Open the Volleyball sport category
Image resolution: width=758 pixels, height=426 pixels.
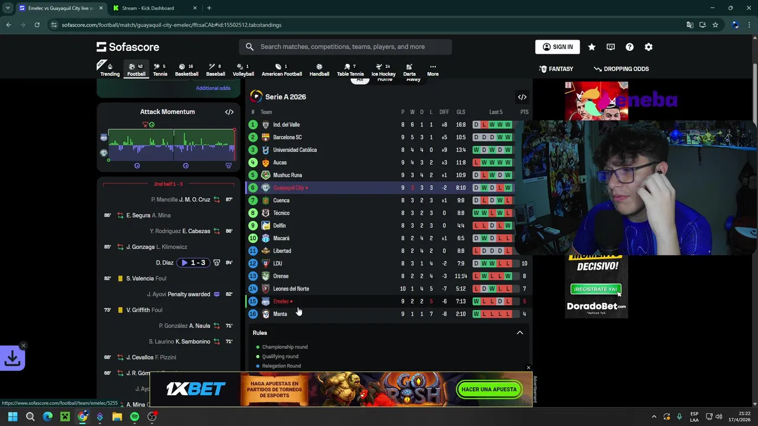tap(243, 70)
